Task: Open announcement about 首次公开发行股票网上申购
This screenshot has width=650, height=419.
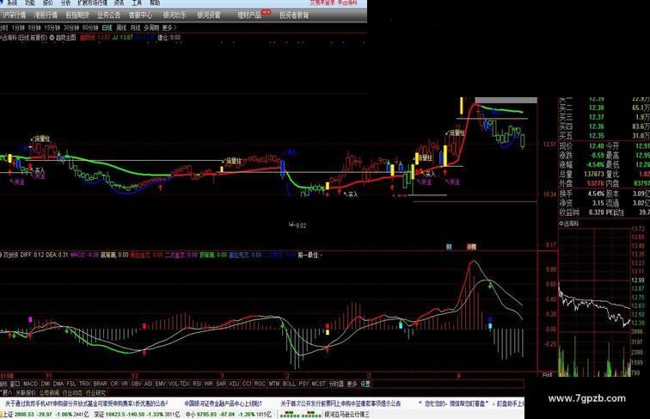Action: pyautogui.click(x=340, y=404)
